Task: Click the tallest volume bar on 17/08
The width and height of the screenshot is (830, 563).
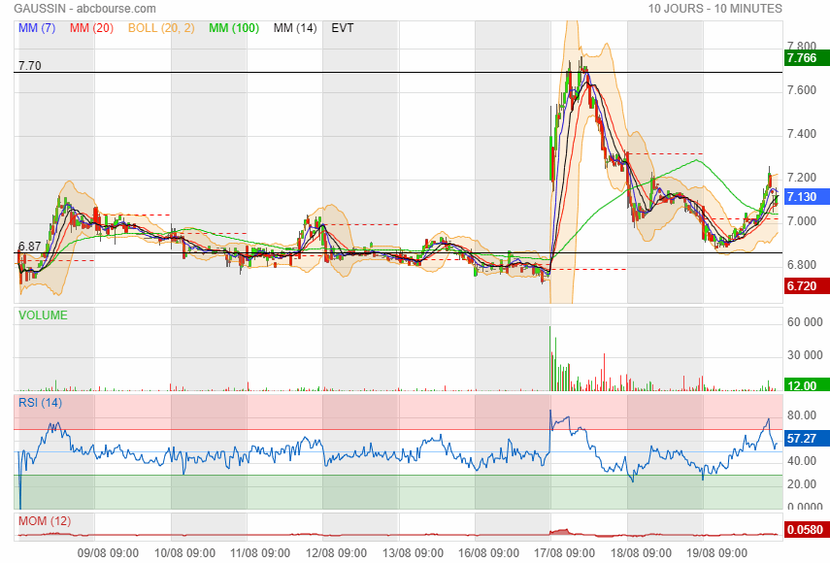Action: pyautogui.click(x=550, y=359)
